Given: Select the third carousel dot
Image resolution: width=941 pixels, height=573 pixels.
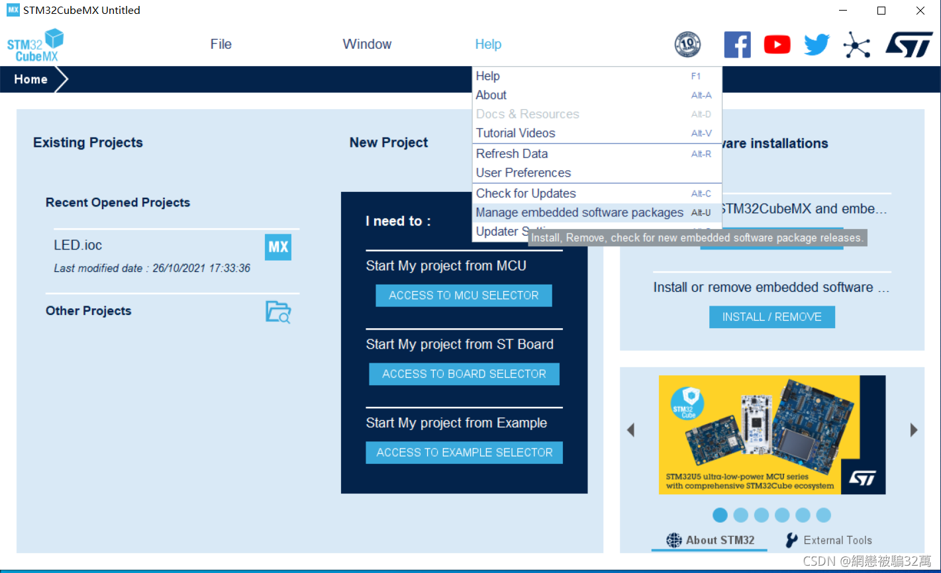Looking at the screenshot, I should [x=762, y=515].
